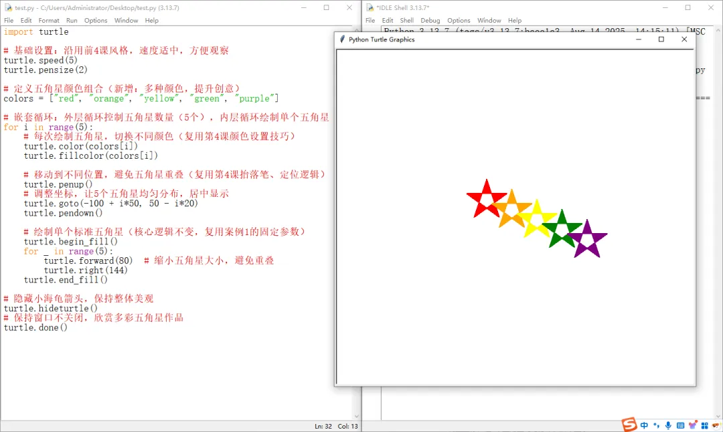Open Format menu in test.py editor

click(49, 20)
